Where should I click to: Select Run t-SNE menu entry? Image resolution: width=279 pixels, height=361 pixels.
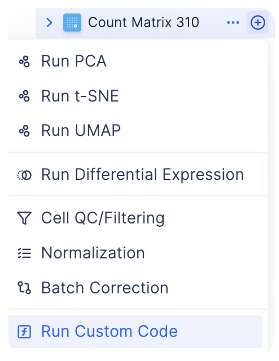pos(138,96)
